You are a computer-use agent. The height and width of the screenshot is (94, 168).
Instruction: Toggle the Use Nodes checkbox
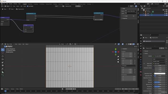28,6
